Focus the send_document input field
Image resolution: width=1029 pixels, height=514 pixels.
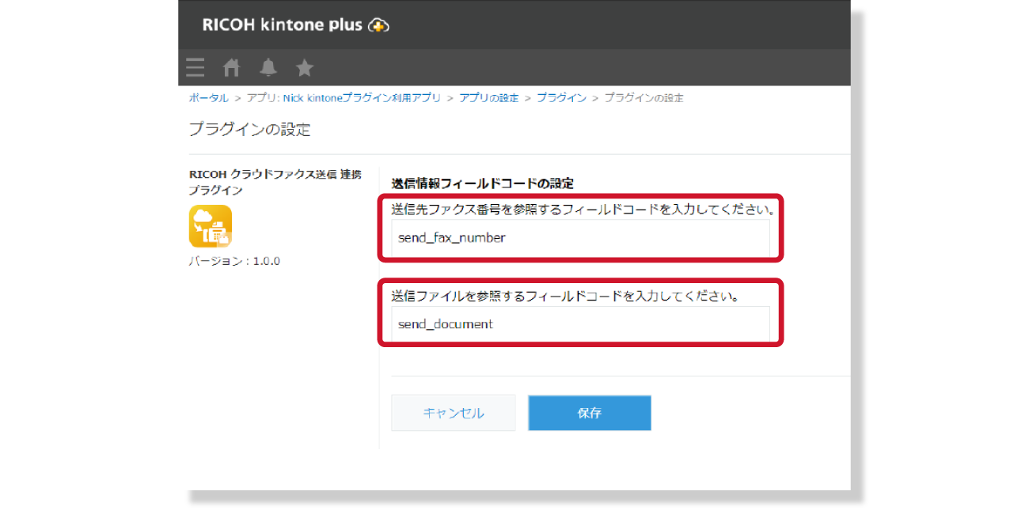click(582, 324)
